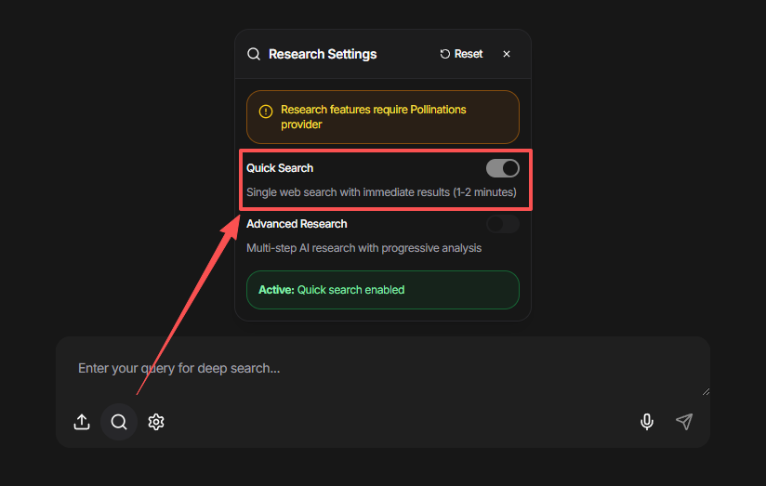The width and height of the screenshot is (766, 486).
Task: Click the 'Single web search' description text
Action: point(381,192)
